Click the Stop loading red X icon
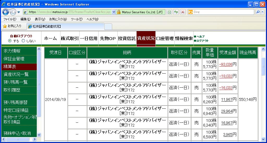The image size is (267, 143). [x=183, y=12]
